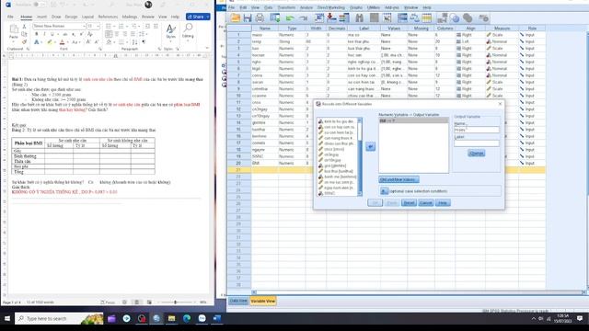Click Go to Case icon in SPSS
The height and width of the screenshot is (331, 589).
coord(319,17)
